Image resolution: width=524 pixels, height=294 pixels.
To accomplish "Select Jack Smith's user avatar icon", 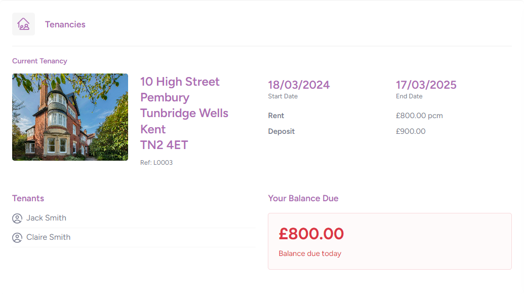I will [17, 218].
